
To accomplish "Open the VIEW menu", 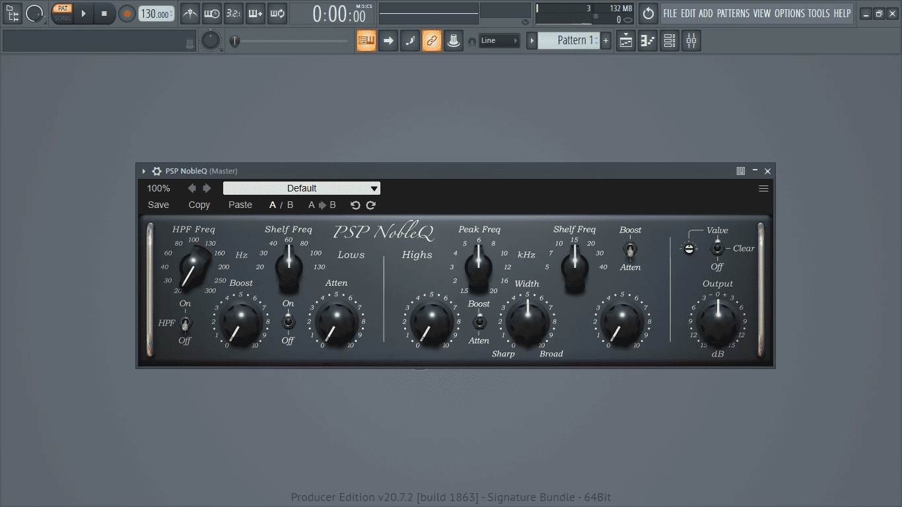I will coord(762,13).
